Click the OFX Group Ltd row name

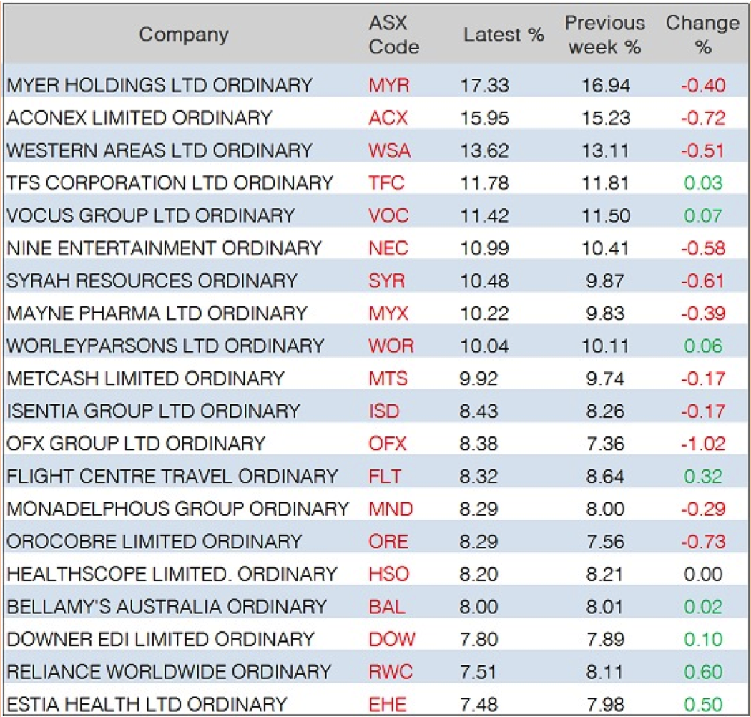(136, 444)
